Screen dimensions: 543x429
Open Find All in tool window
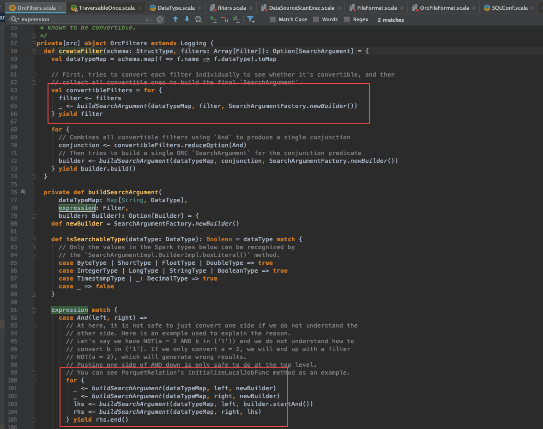(199, 19)
